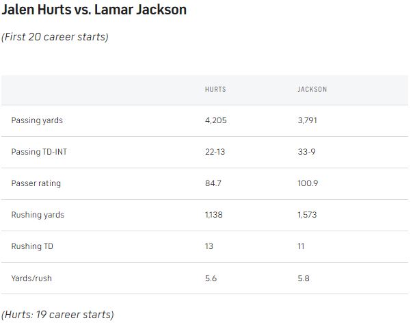Click the Rushing yards row label
Viewport: 415px width, 325px height.
(38, 215)
